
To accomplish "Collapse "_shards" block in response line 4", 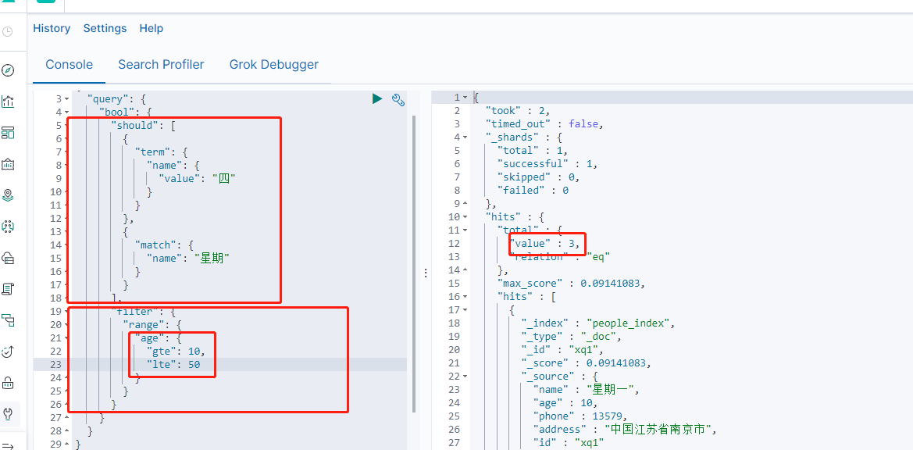I will pyautogui.click(x=465, y=137).
